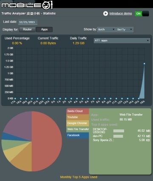The height and width of the screenshot is (181, 153).
Task: Click the den-PC client entry
Action: coord(98,136)
